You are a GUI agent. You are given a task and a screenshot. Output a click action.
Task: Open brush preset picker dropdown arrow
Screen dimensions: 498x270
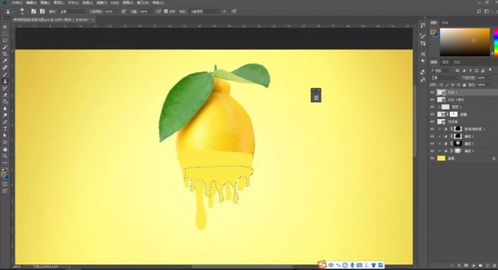pyautogui.click(x=28, y=12)
